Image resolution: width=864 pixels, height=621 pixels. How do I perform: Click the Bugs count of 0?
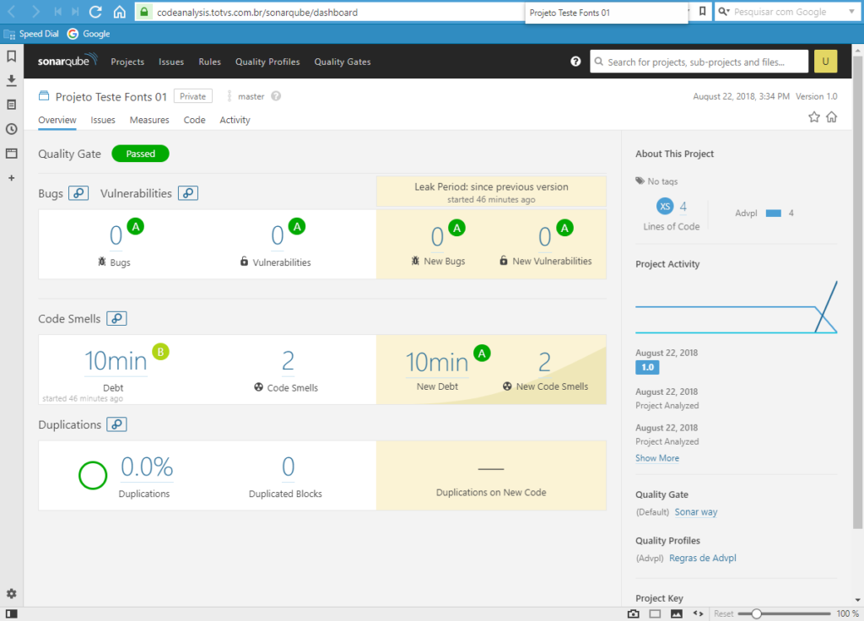click(x=116, y=236)
